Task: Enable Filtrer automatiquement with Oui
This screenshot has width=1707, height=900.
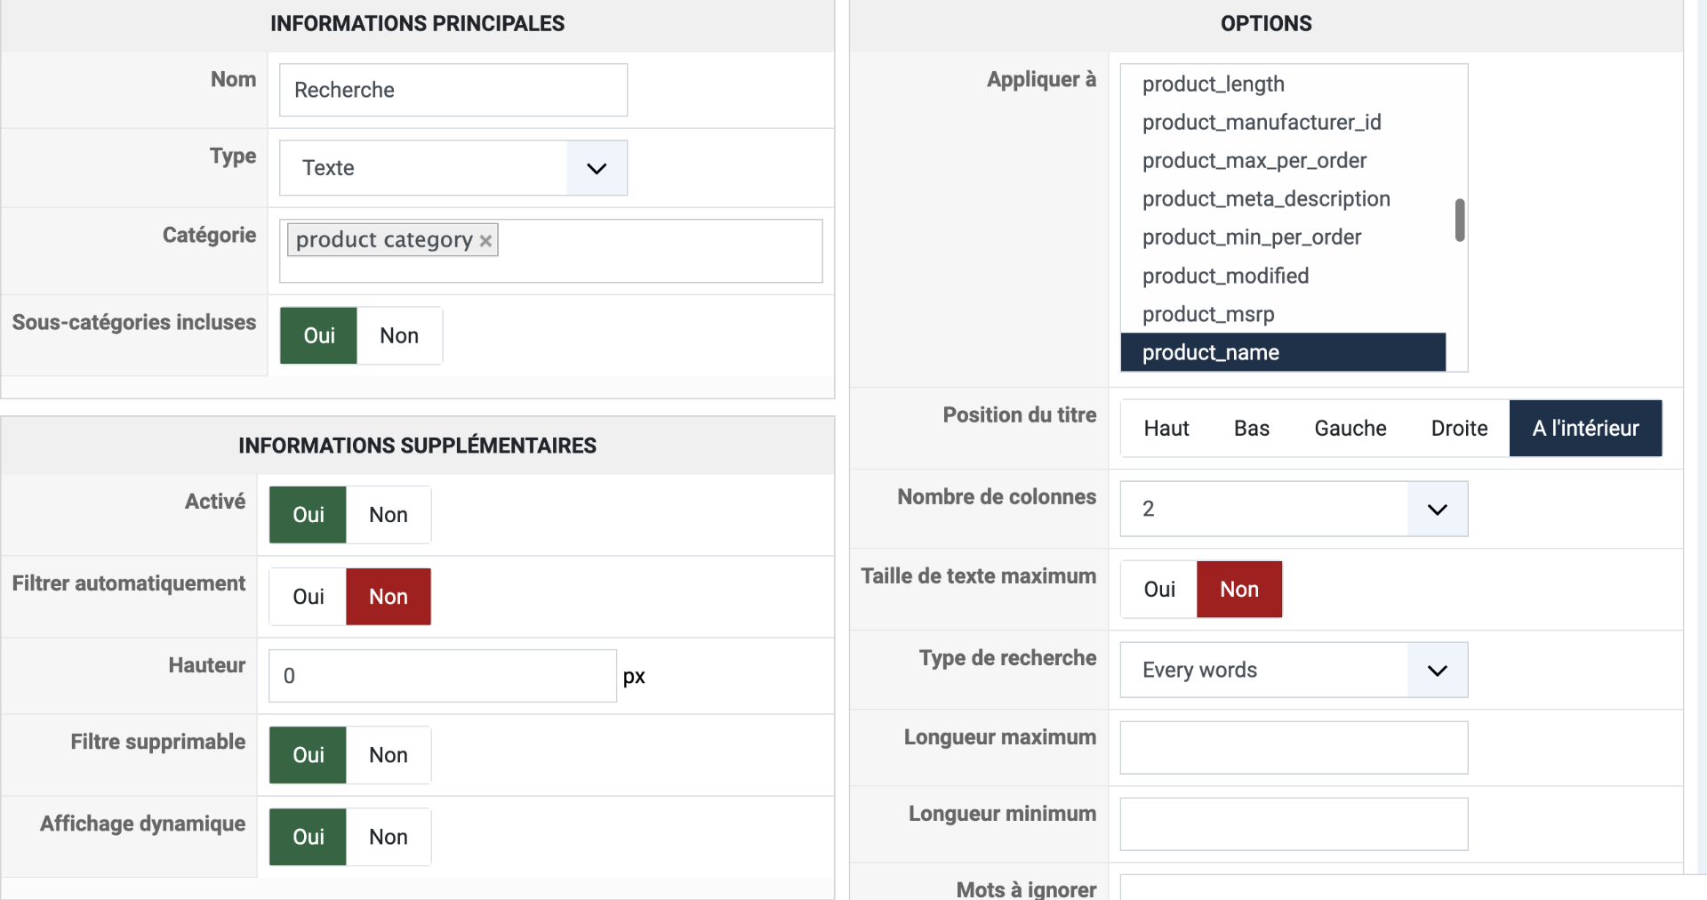Action: pos(309,597)
